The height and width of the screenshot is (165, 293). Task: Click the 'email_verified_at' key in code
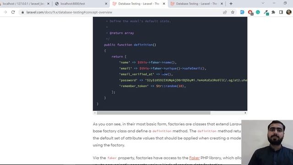tap(136, 74)
